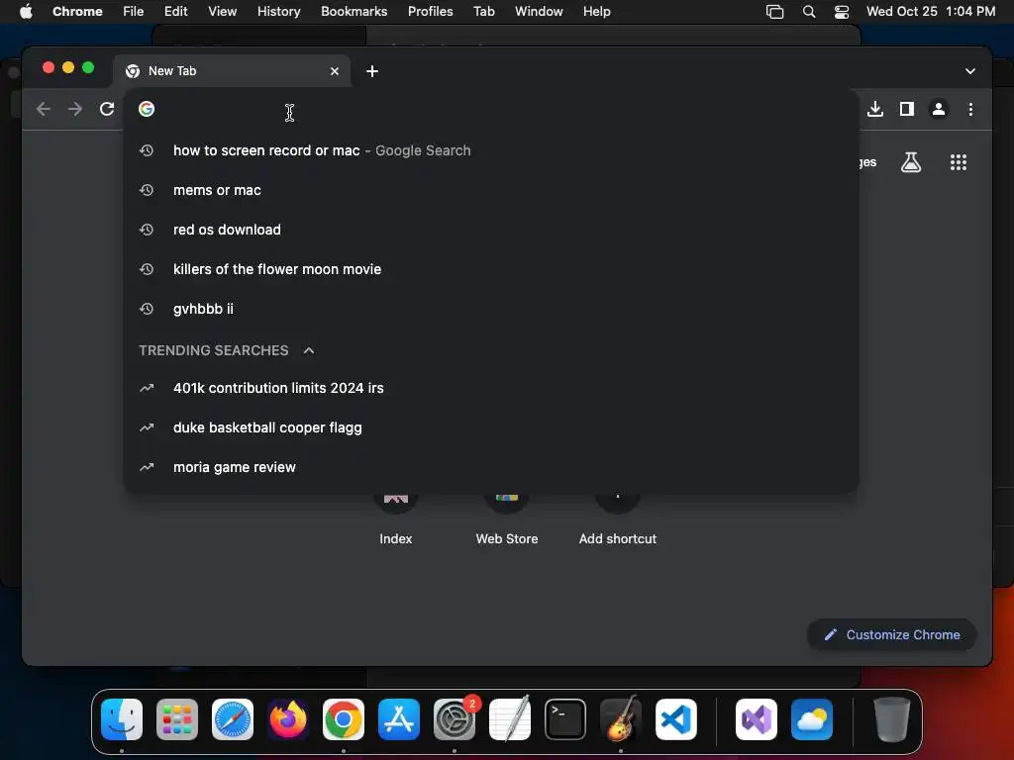Viewport: 1014px width, 760px height.
Task: Select trending search 'moria game review'
Action: point(491,467)
